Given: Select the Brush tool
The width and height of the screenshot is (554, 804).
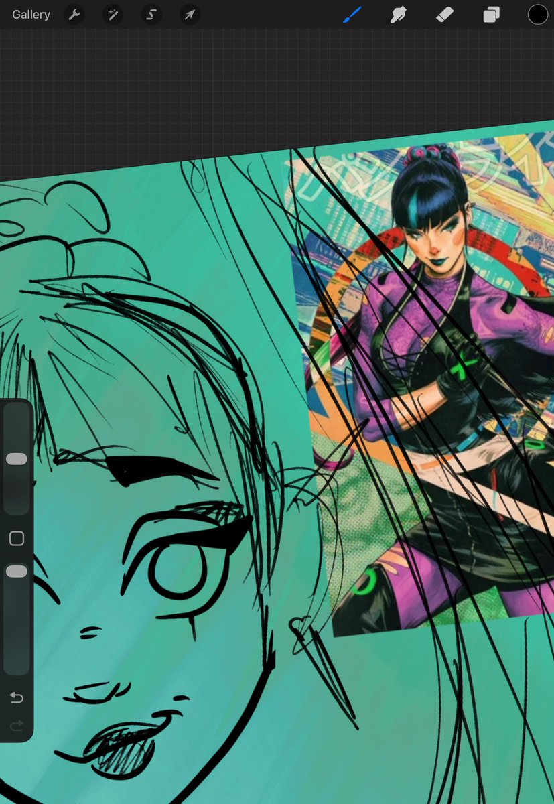Looking at the screenshot, I should [x=352, y=14].
